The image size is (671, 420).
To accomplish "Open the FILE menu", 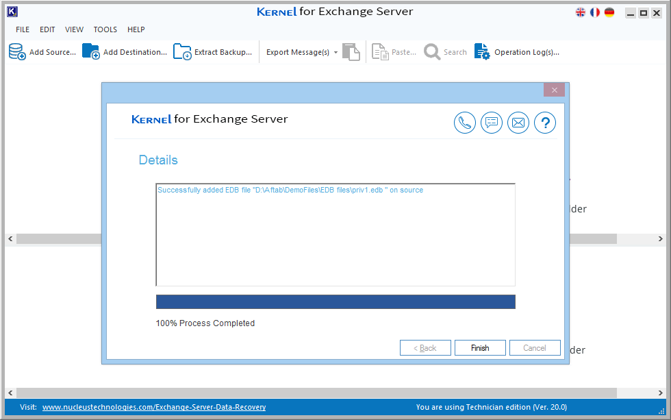I will [x=23, y=29].
